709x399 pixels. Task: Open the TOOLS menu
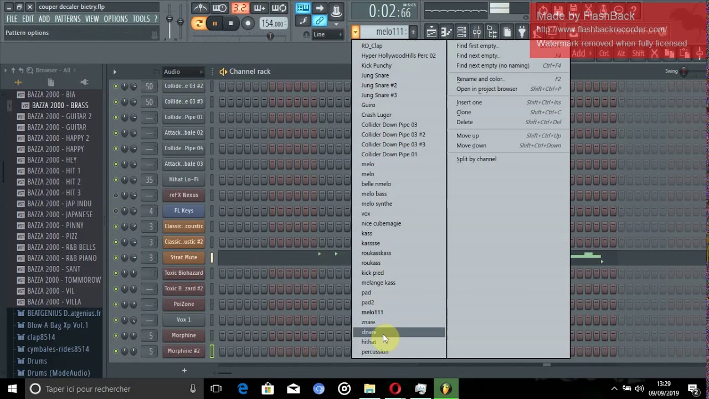(x=141, y=19)
